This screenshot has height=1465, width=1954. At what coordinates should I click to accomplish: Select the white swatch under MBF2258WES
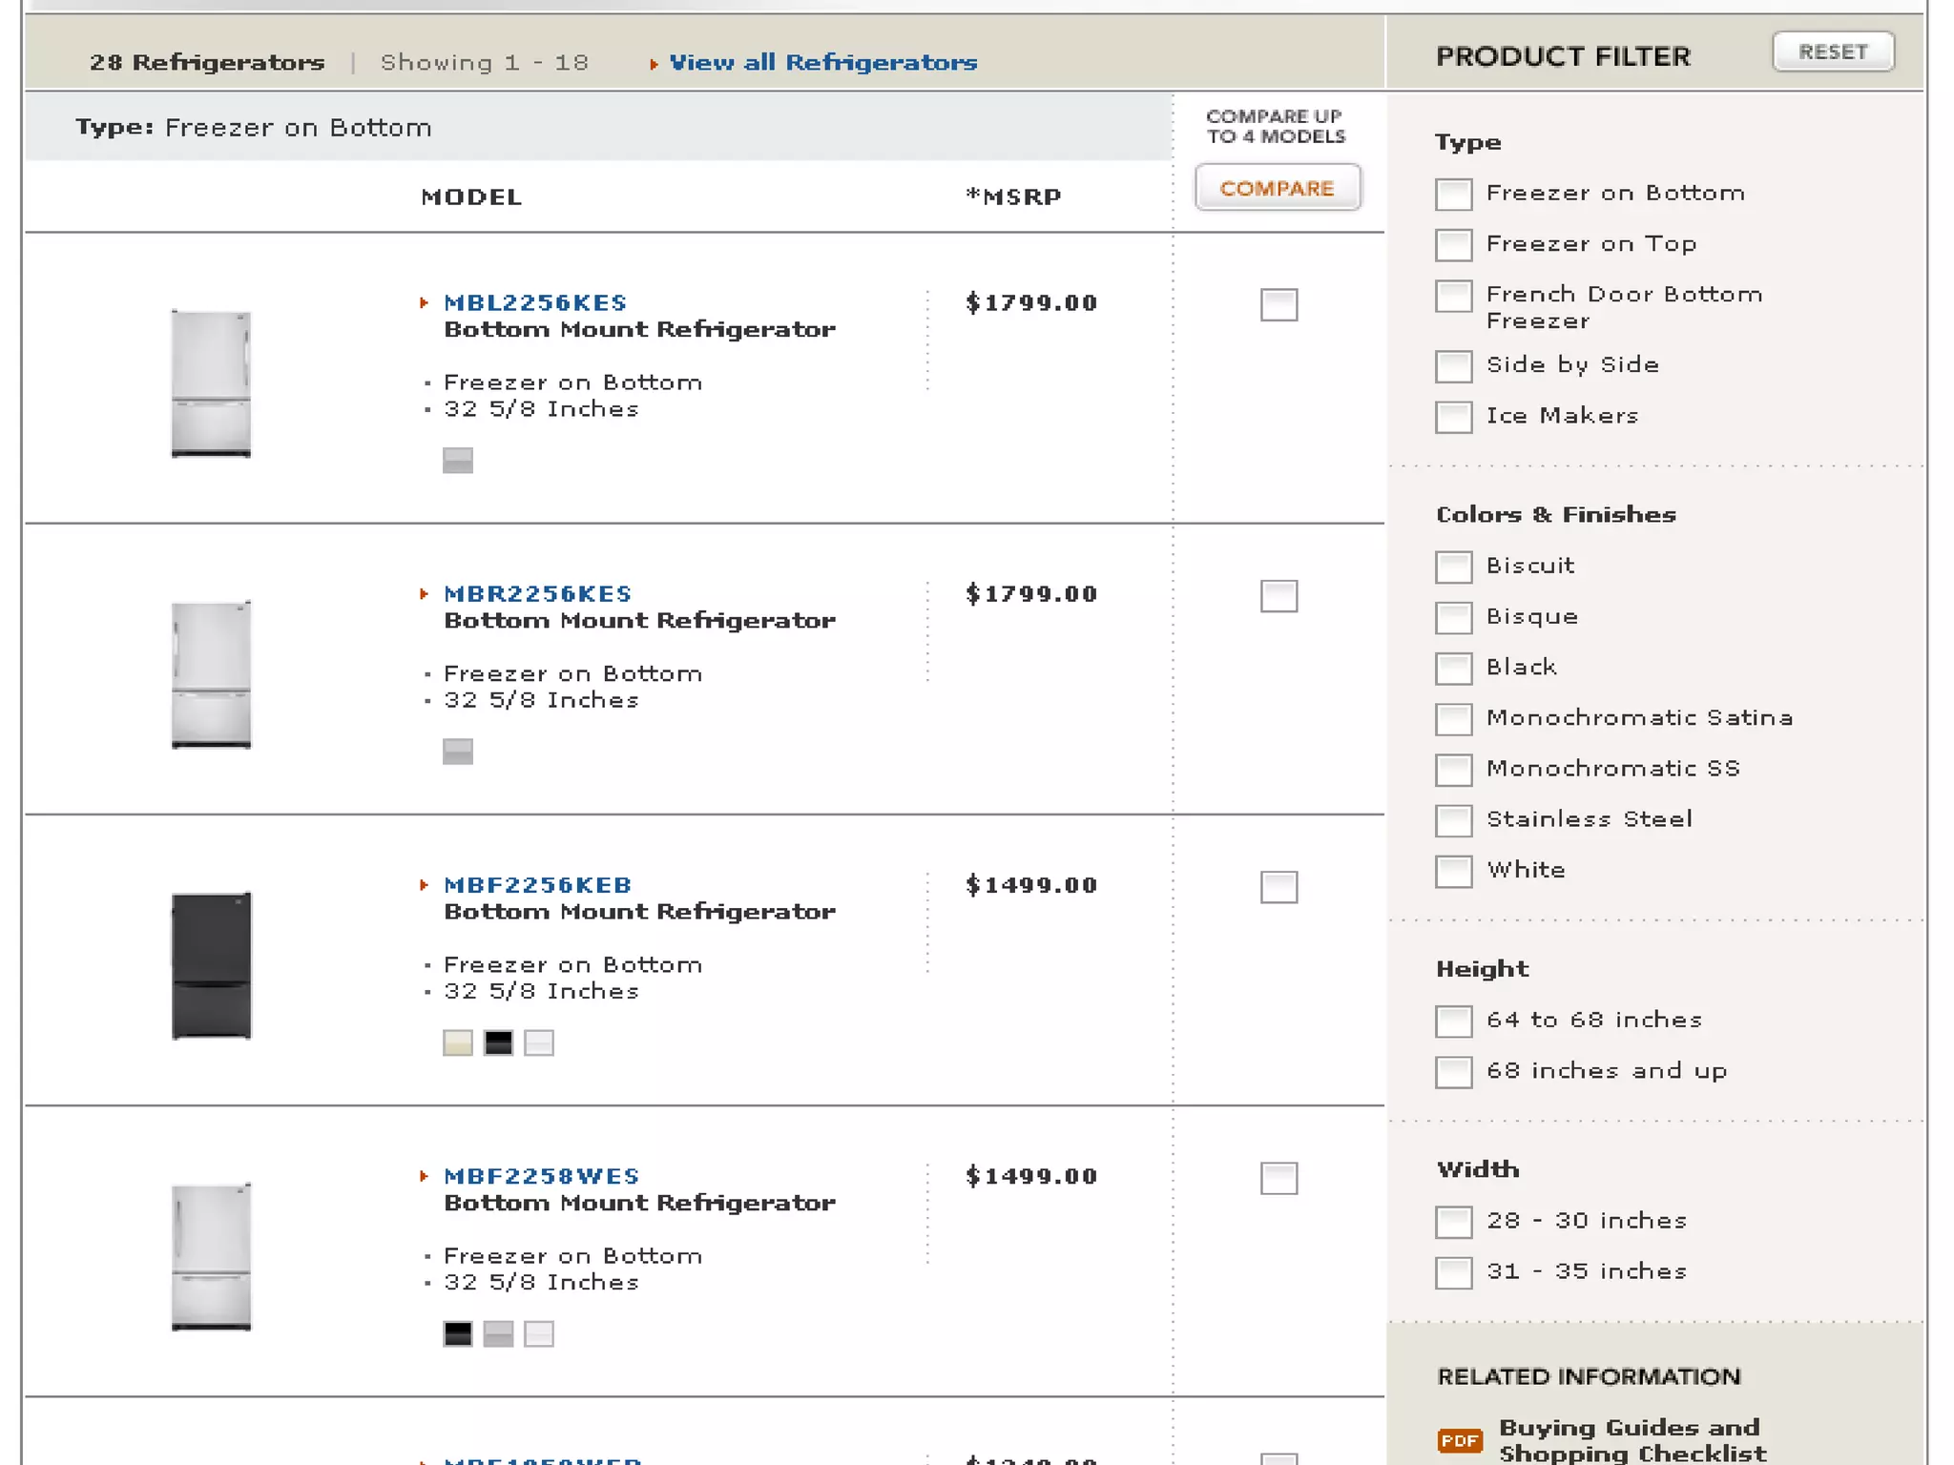[539, 1333]
